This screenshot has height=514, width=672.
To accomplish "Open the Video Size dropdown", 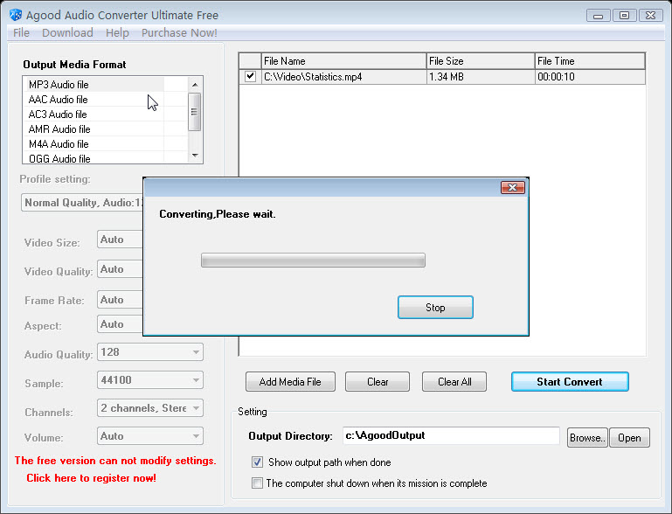I will [120, 240].
